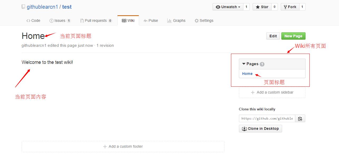Edit the current Home wiki page
The image size is (339, 154).
coord(273,36)
